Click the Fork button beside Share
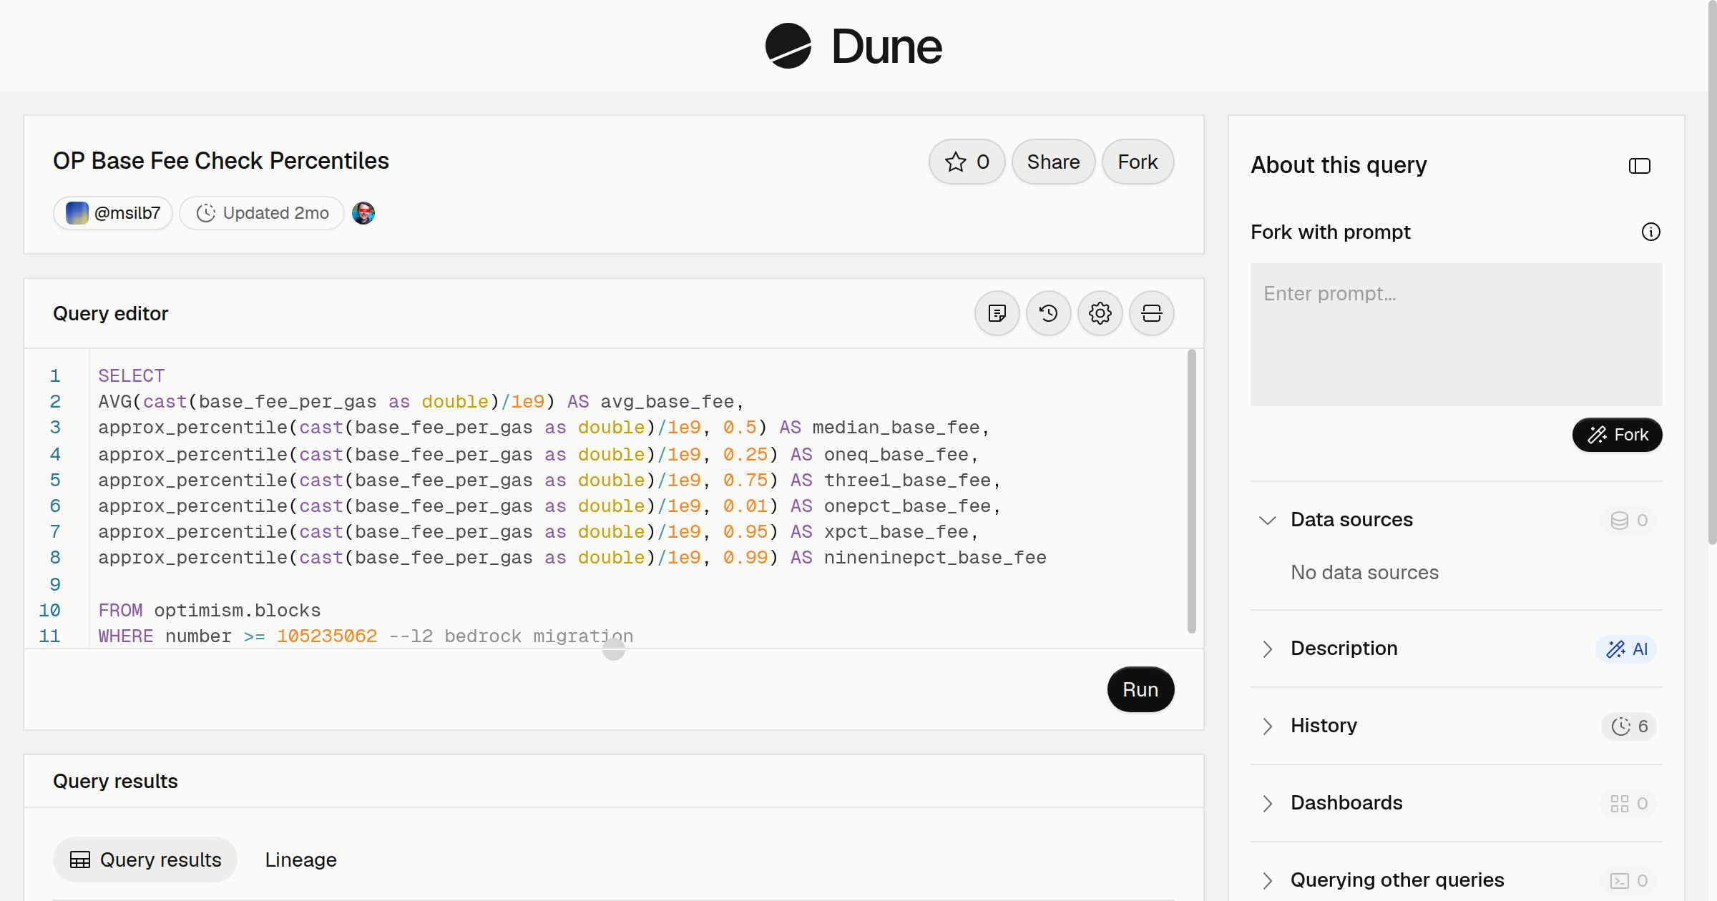1717x901 pixels. click(x=1138, y=162)
